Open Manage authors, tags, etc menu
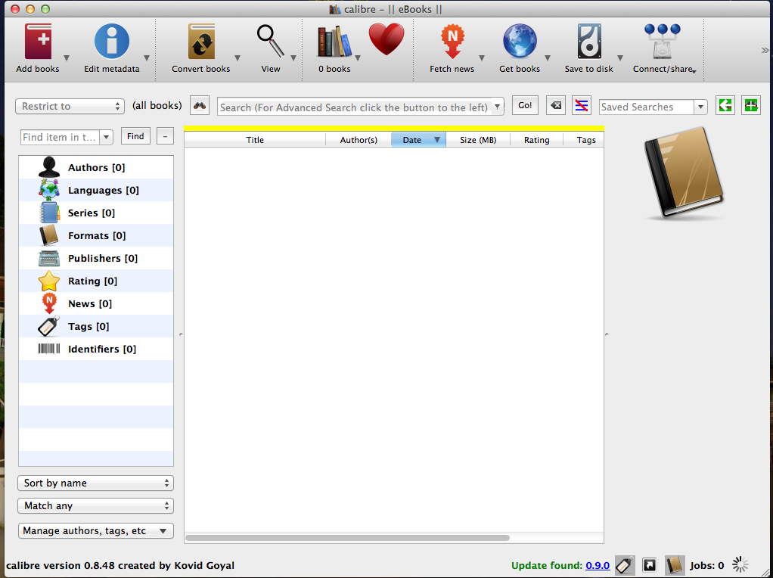The height and width of the screenshot is (578, 773). [x=95, y=531]
